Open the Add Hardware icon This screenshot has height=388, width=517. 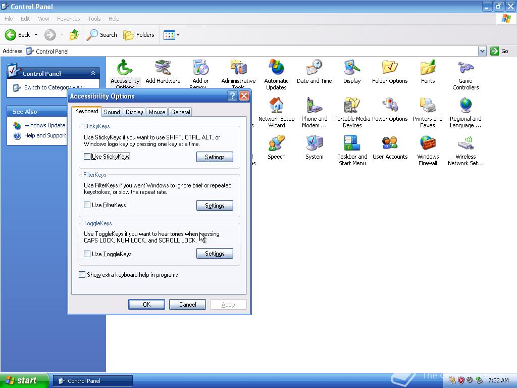pos(163,71)
